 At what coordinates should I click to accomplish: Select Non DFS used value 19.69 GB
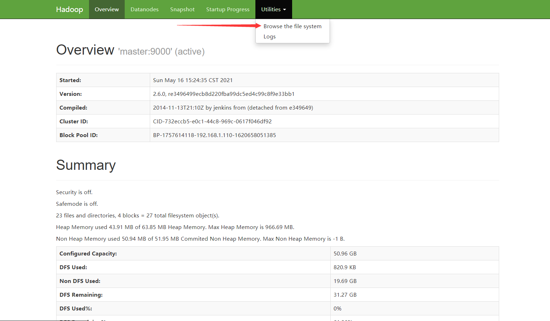(x=345, y=281)
